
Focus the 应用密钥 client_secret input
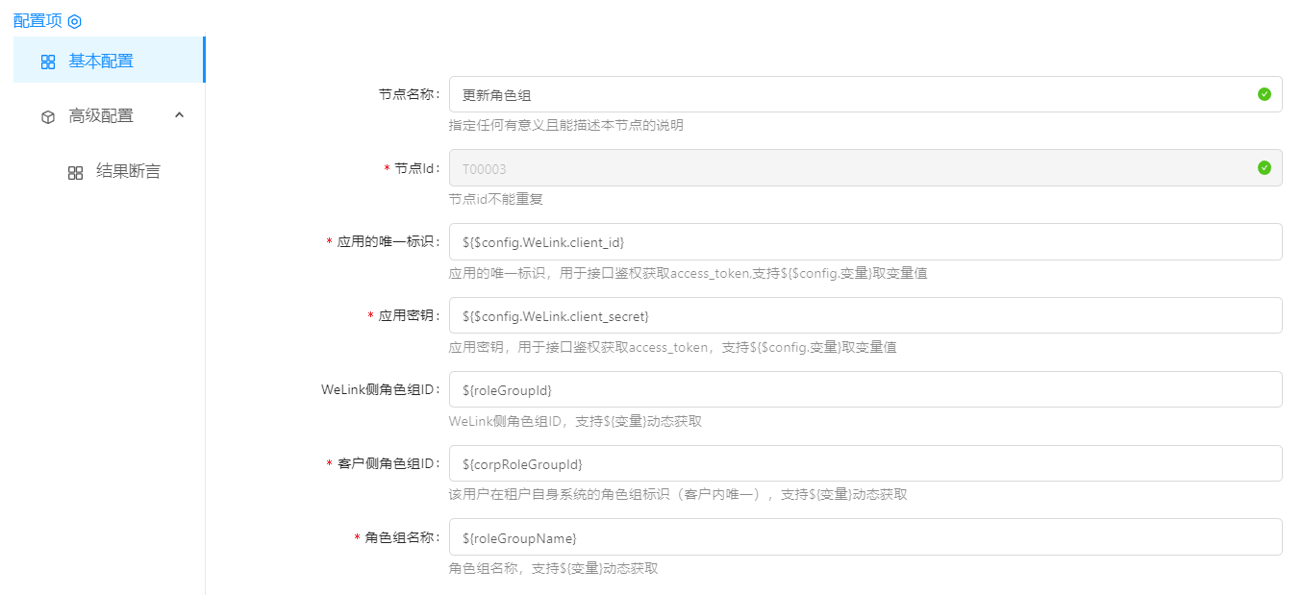(846, 315)
